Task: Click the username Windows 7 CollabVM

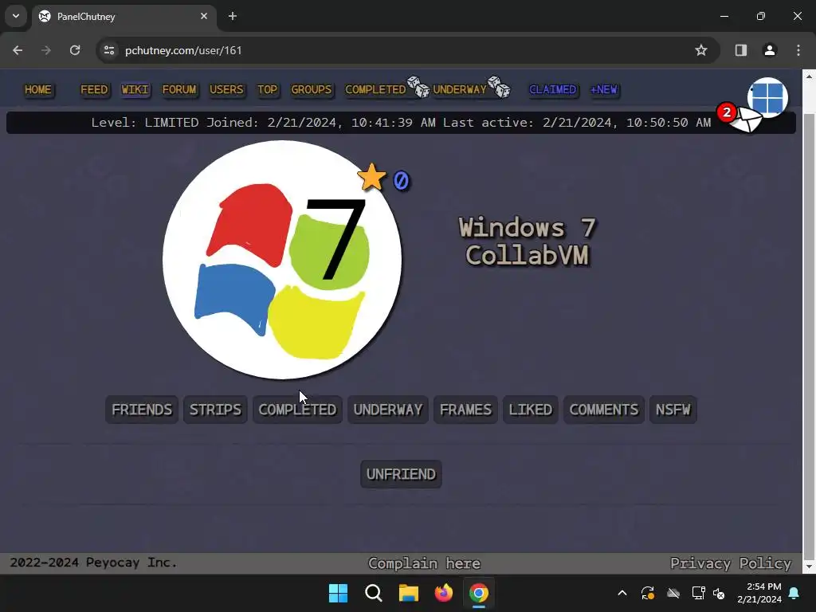Action: point(528,241)
